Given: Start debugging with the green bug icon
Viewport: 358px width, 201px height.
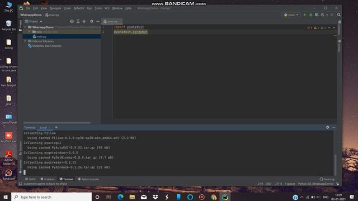Looking at the screenshot, I should click(310, 15).
